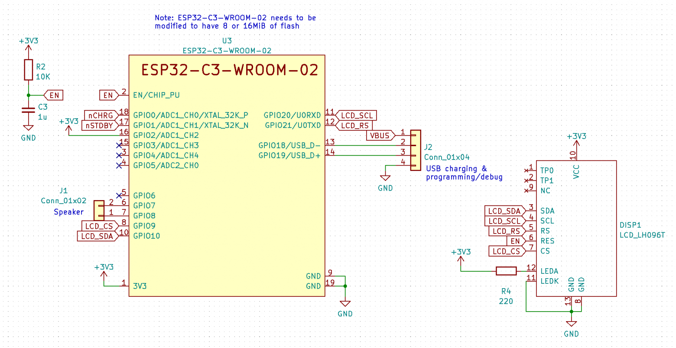Select the LCD_SDA label near the SDA pin
Screen dimensions: 676x348
coord(504,211)
